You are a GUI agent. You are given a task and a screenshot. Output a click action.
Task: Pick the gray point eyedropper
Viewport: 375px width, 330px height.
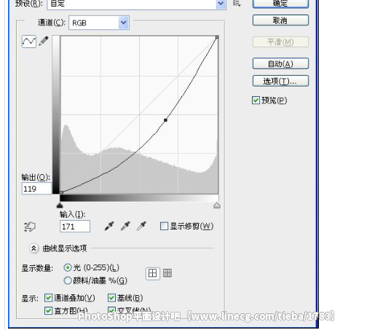click(125, 226)
